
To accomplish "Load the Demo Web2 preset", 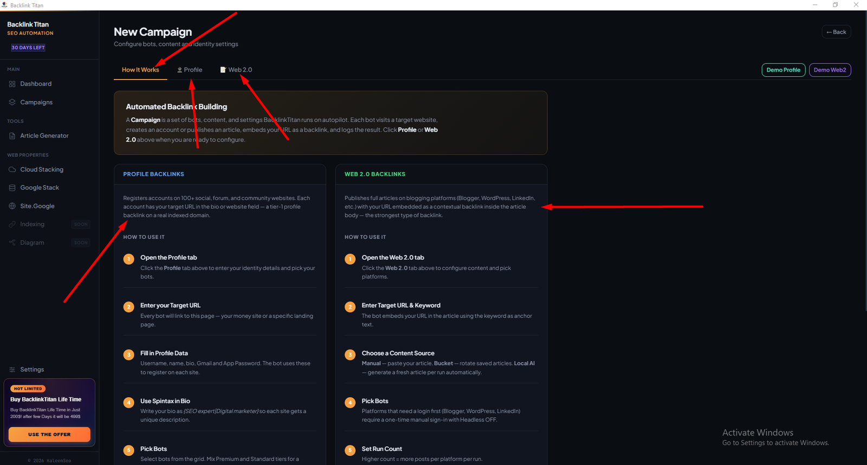I will (830, 70).
